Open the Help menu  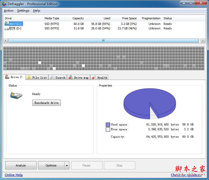(x=37, y=11)
